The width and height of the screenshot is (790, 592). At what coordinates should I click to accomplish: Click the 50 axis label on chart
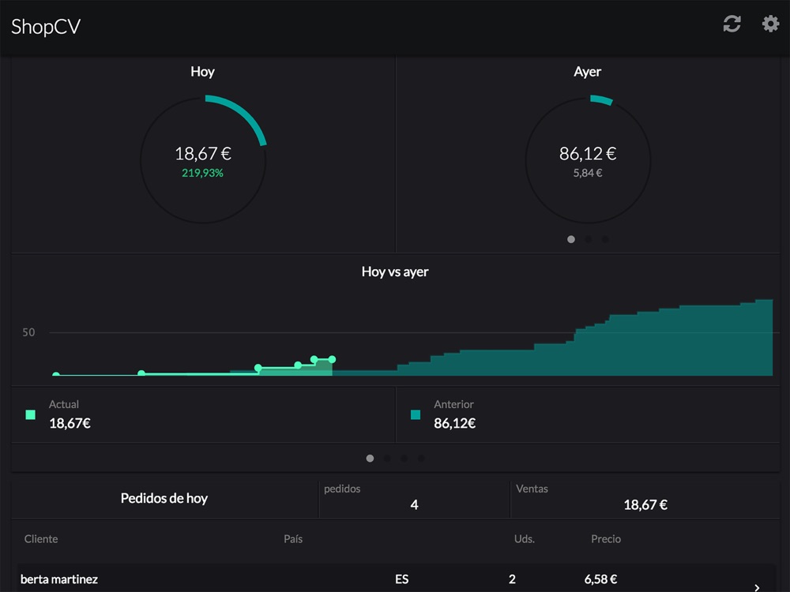[28, 332]
